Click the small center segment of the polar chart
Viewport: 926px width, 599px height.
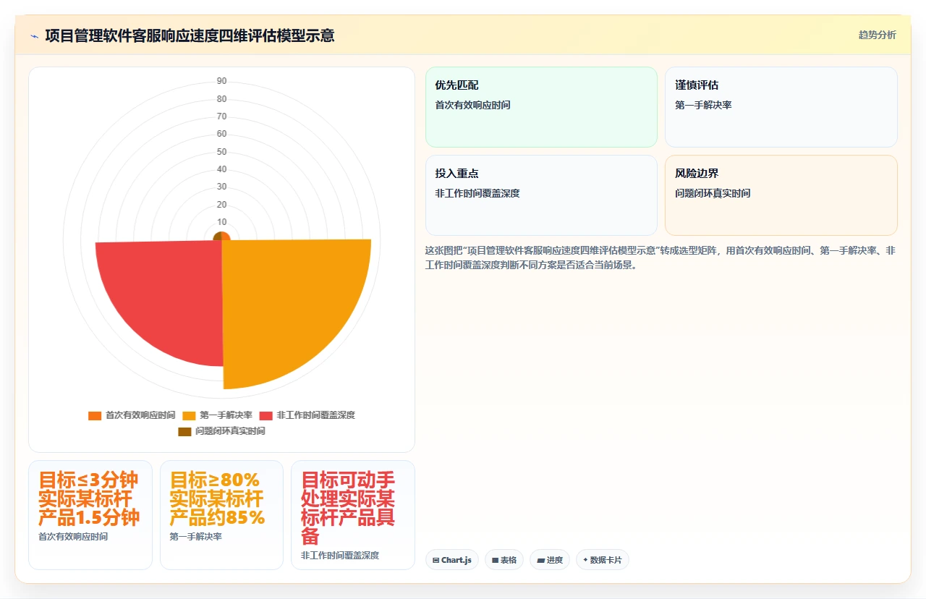click(x=221, y=237)
